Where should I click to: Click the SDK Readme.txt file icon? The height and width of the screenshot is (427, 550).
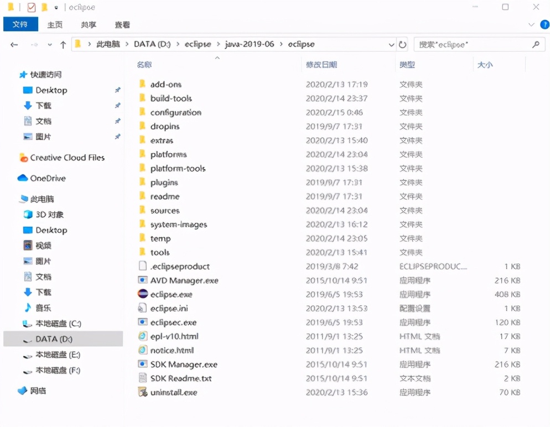pos(142,378)
